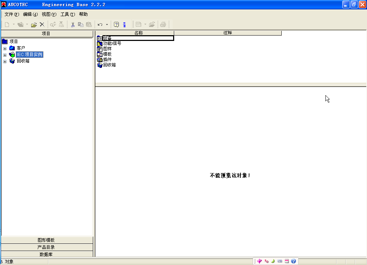Click the 项目 panel header
The height and width of the screenshot is (265, 367).
(x=47, y=34)
